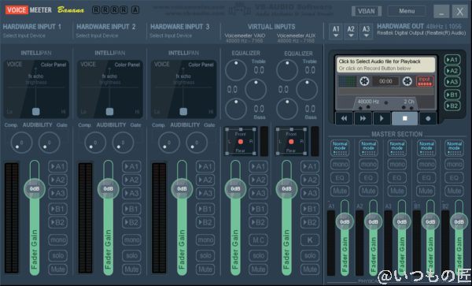
Task: Expand the A3 hardware output device list
Action: tap(366, 32)
